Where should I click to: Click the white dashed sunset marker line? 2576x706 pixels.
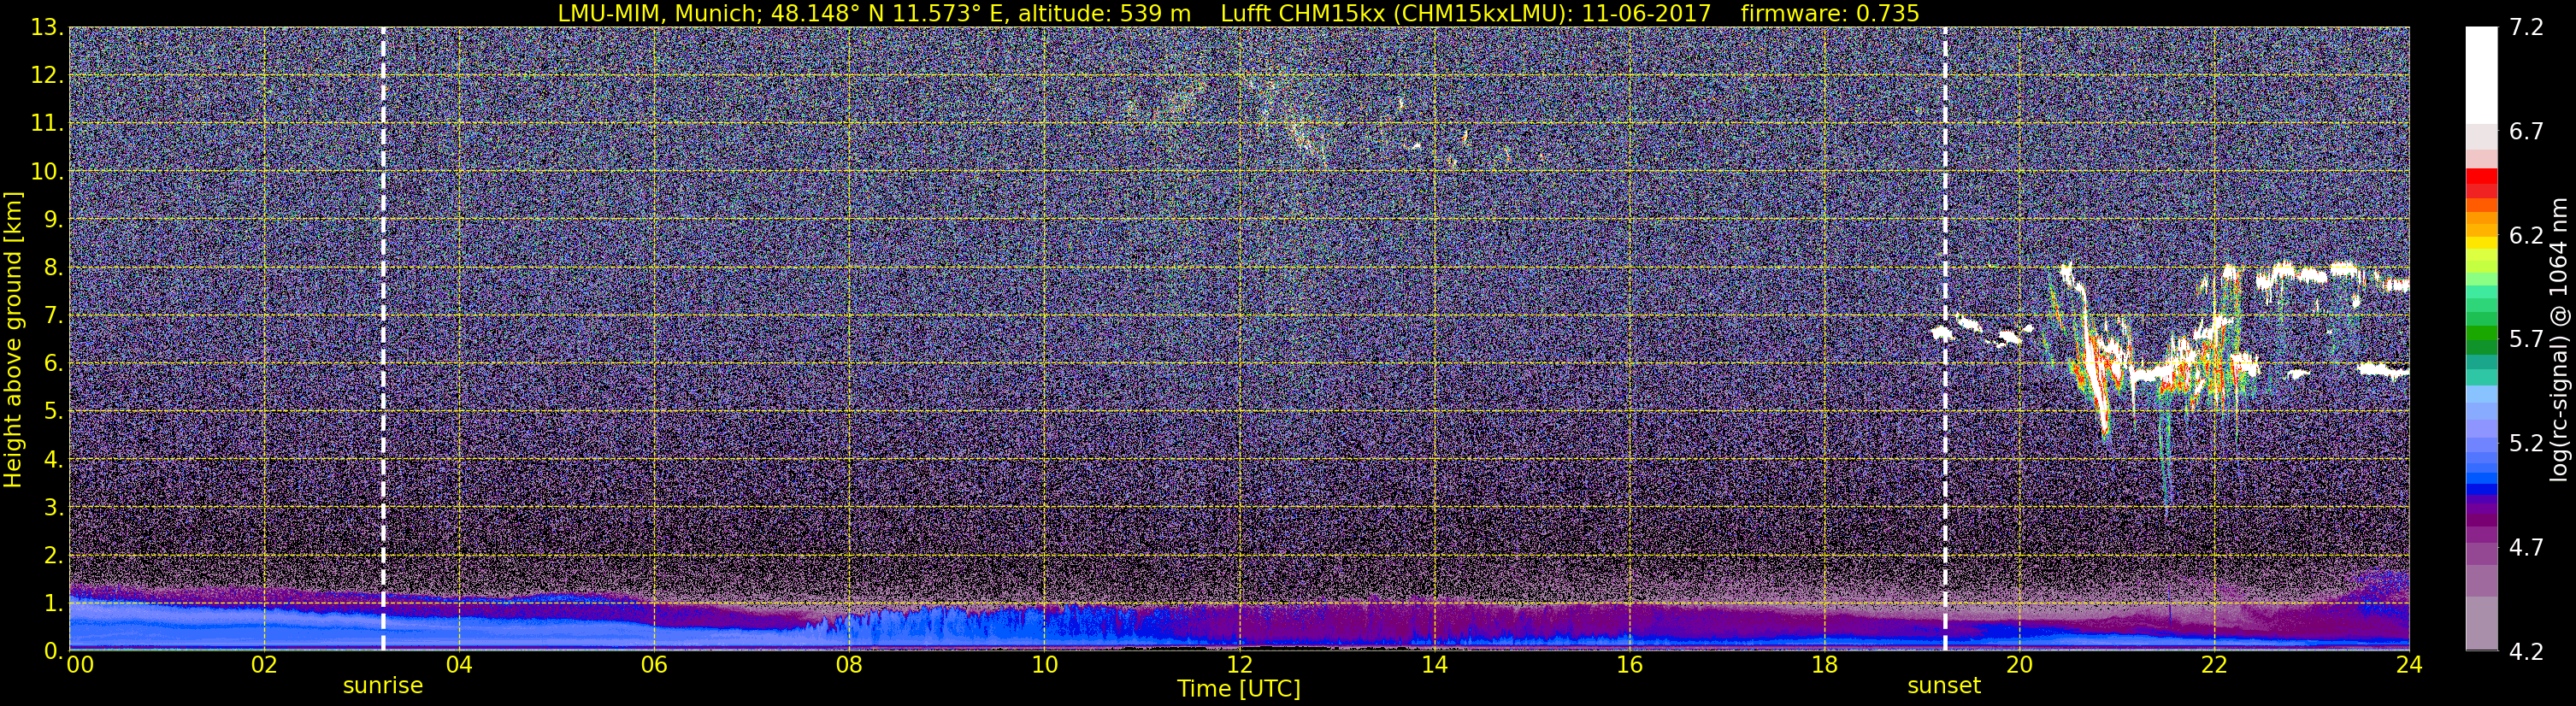pyautogui.click(x=1945, y=339)
